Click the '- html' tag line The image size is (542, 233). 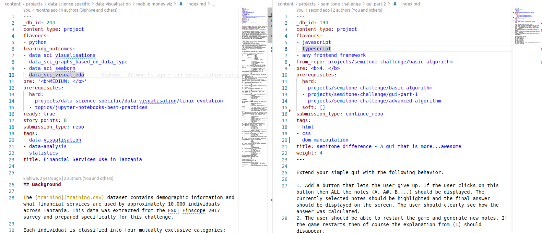(x=305, y=127)
